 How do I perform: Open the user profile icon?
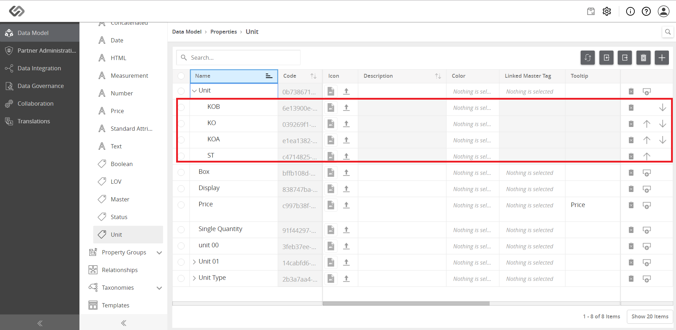pos(663,11)
